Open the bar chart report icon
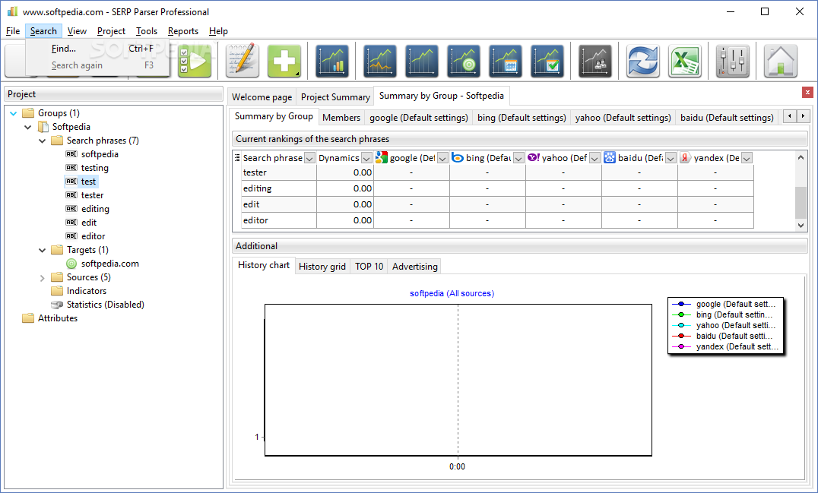Screen dimensions: 818x493 332,61
